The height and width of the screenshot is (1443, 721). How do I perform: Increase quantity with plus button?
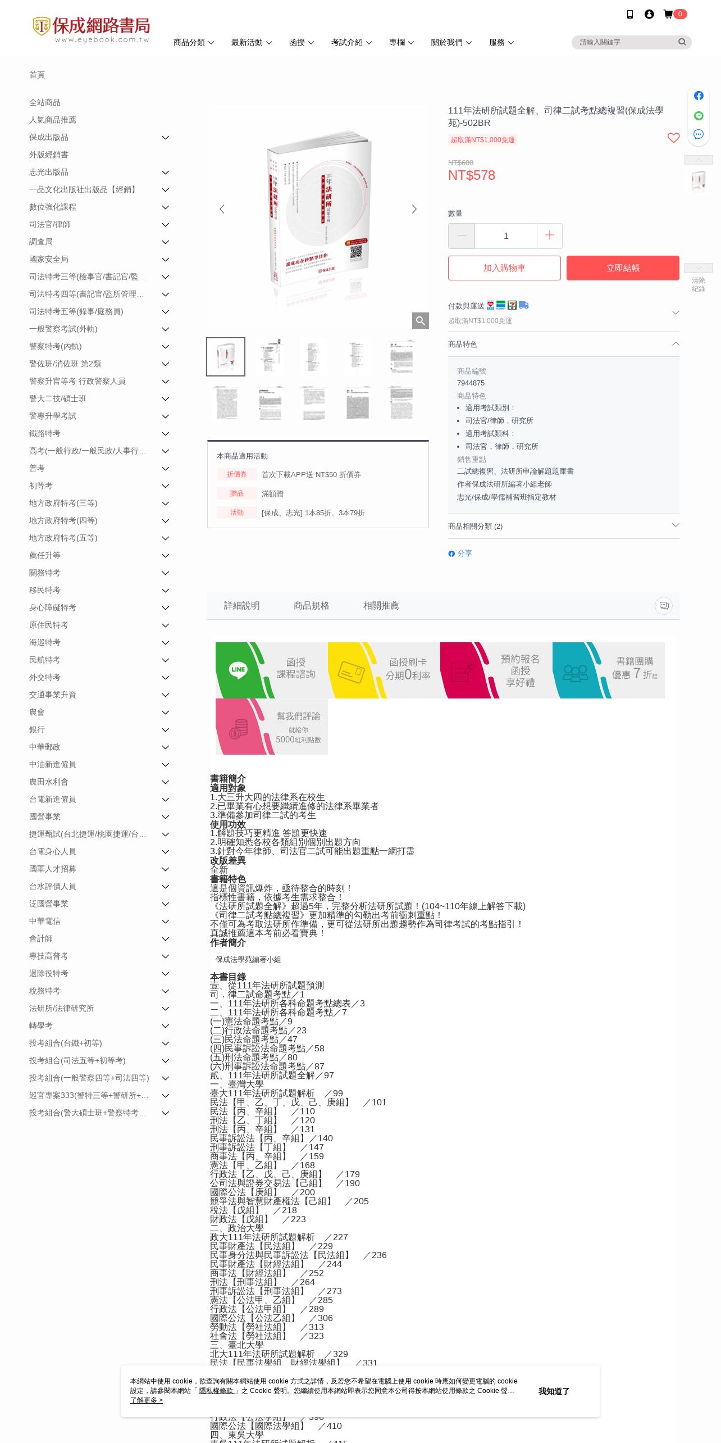point(550,236)
